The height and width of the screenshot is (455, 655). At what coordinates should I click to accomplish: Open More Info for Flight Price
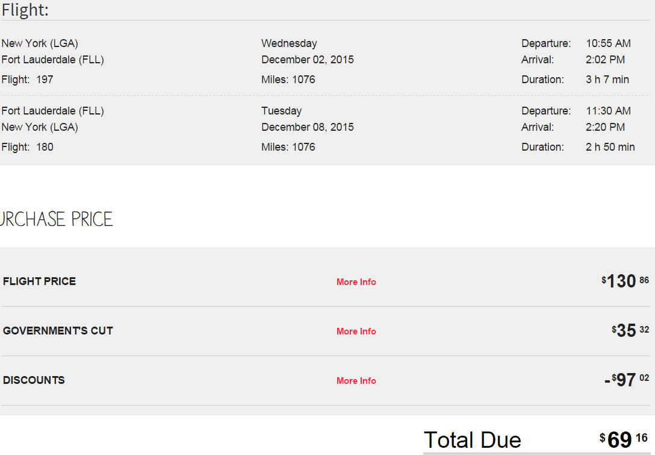click(x=356, y=282)
